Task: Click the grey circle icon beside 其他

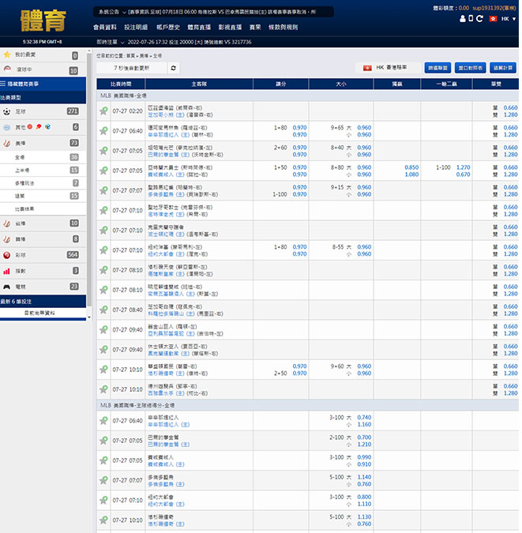Action: point(7,127)
